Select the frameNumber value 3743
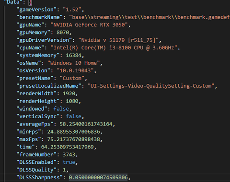230x182 pixels. (x=69, y=155)
